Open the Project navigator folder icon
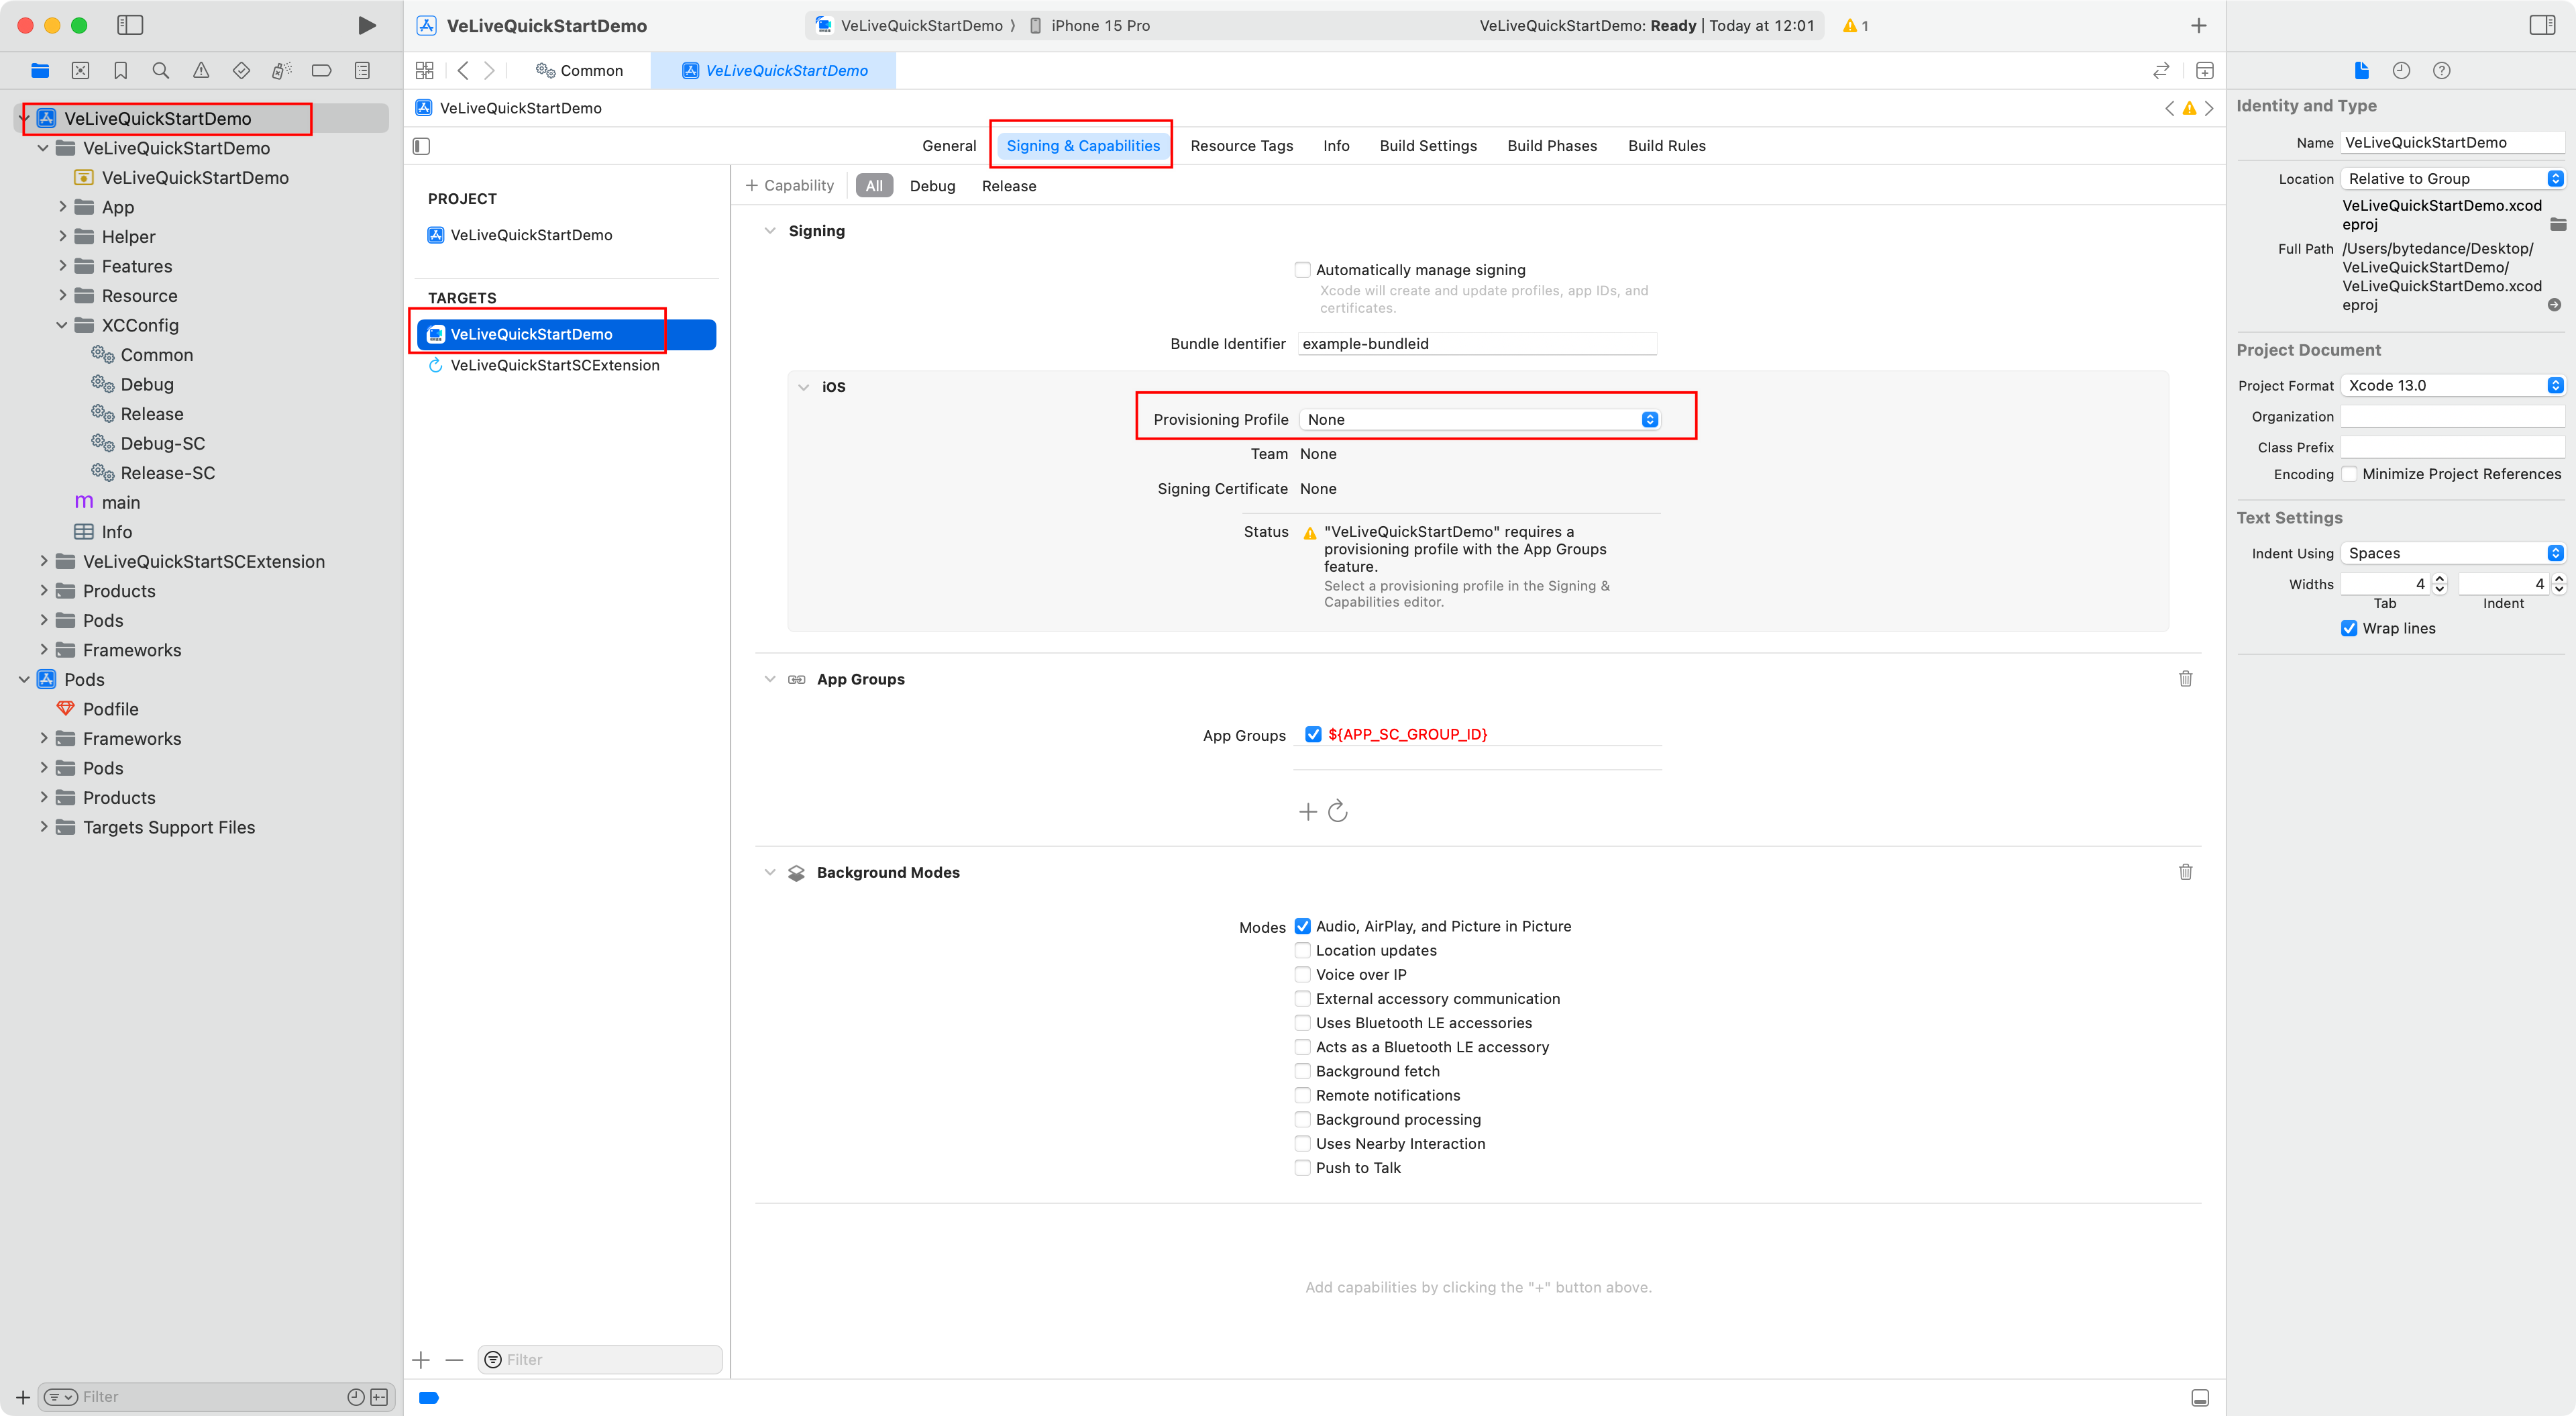2576x1416 pixels. click(x=40, y=70)
